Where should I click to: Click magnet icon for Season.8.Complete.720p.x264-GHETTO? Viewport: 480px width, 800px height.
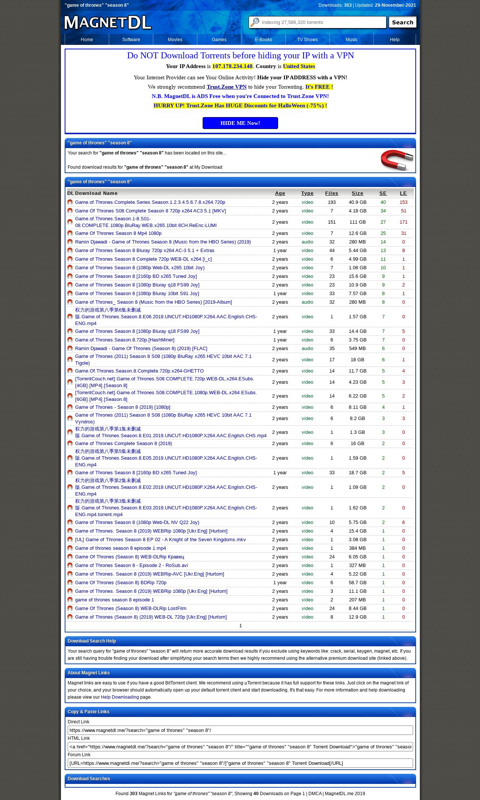pos(70,371)
